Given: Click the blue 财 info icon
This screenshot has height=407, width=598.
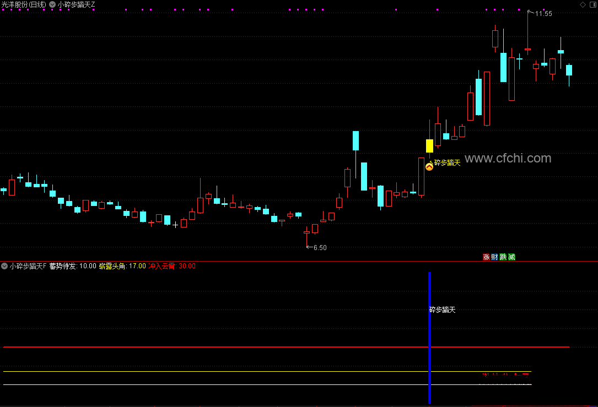Looking at the screenshot, I should [494, 257].
